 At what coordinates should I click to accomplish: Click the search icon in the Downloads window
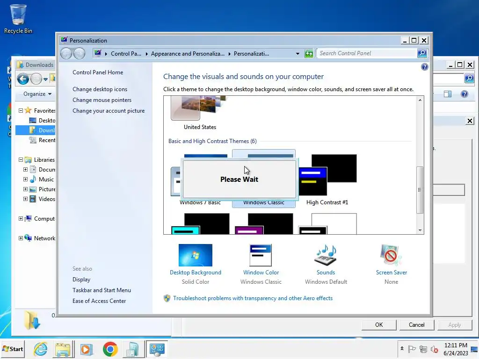point(469,79)
